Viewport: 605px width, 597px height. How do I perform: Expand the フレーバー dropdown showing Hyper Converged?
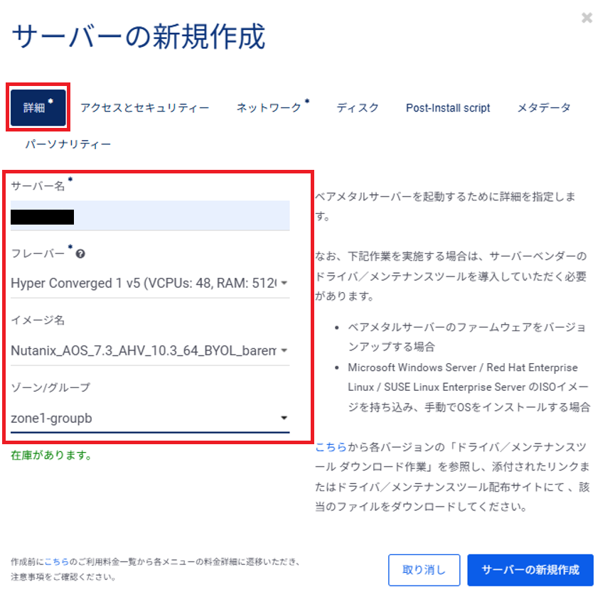[x=149, y=283]
